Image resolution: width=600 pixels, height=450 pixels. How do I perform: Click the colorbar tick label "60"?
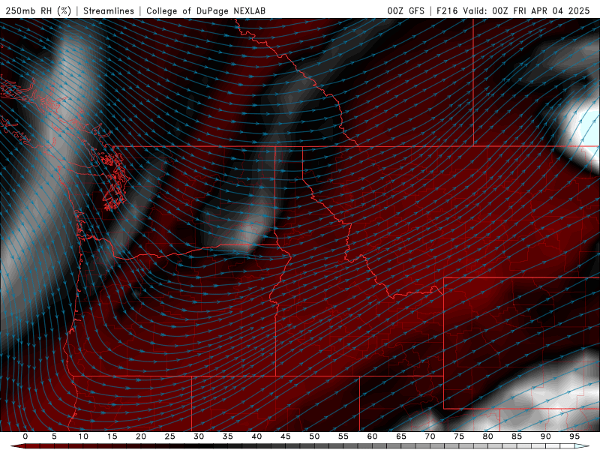pyautogui.click(x=372, y=436)
